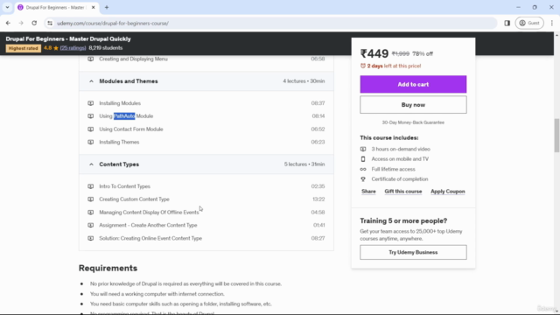The height and width of the screenshot is (315, 560).
Task: Click the Apply Coupon link
Action: [447, 192]
